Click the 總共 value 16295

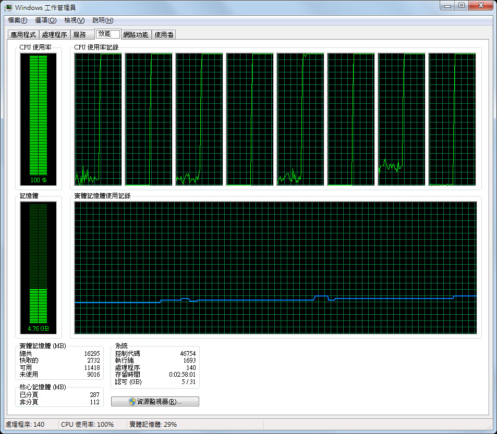click(92, 353)
